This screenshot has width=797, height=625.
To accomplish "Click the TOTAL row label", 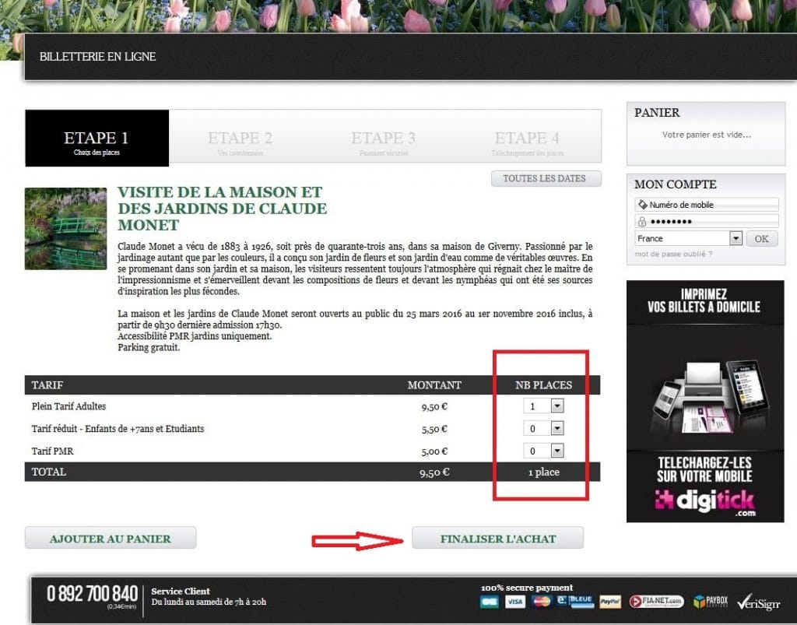I will coord(49,472).
